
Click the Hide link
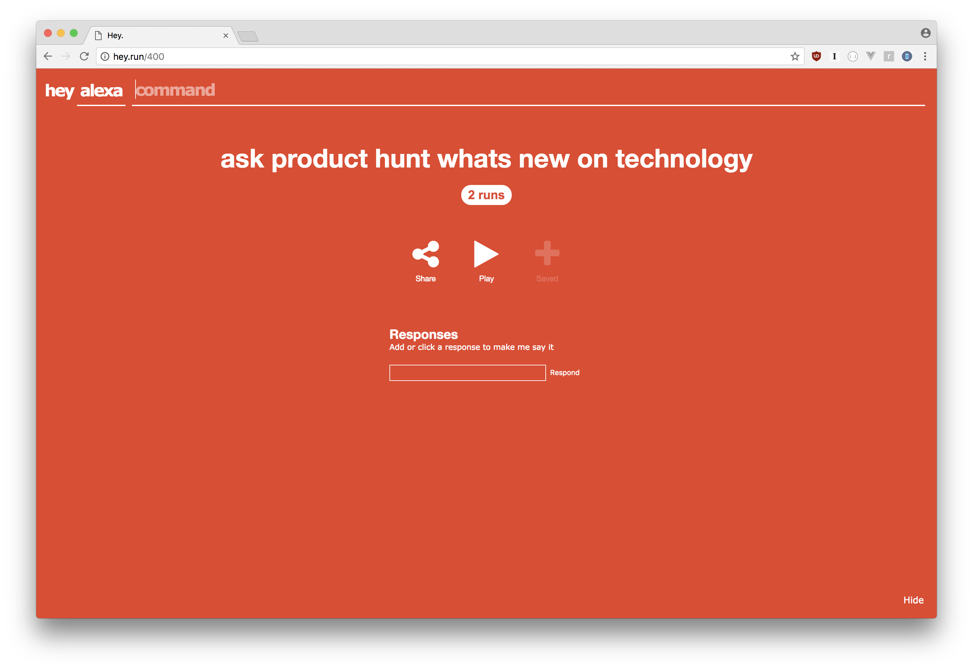(x=913, y=600)
